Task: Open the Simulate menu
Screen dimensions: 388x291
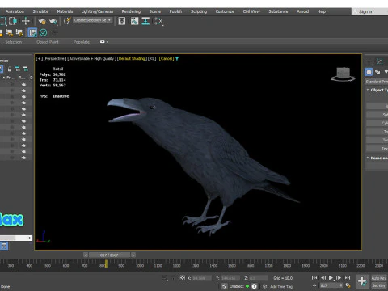Action: 40,11
